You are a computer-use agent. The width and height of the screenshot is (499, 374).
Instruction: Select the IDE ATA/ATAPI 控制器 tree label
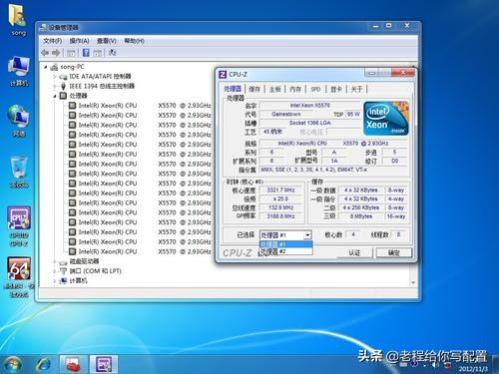point(100,77)
